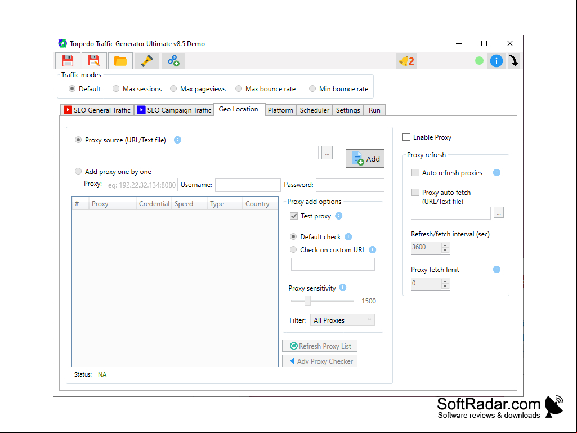Screen dimensions: 577x433
Task: Sort by the Speed column header
Action: point(189,204)
